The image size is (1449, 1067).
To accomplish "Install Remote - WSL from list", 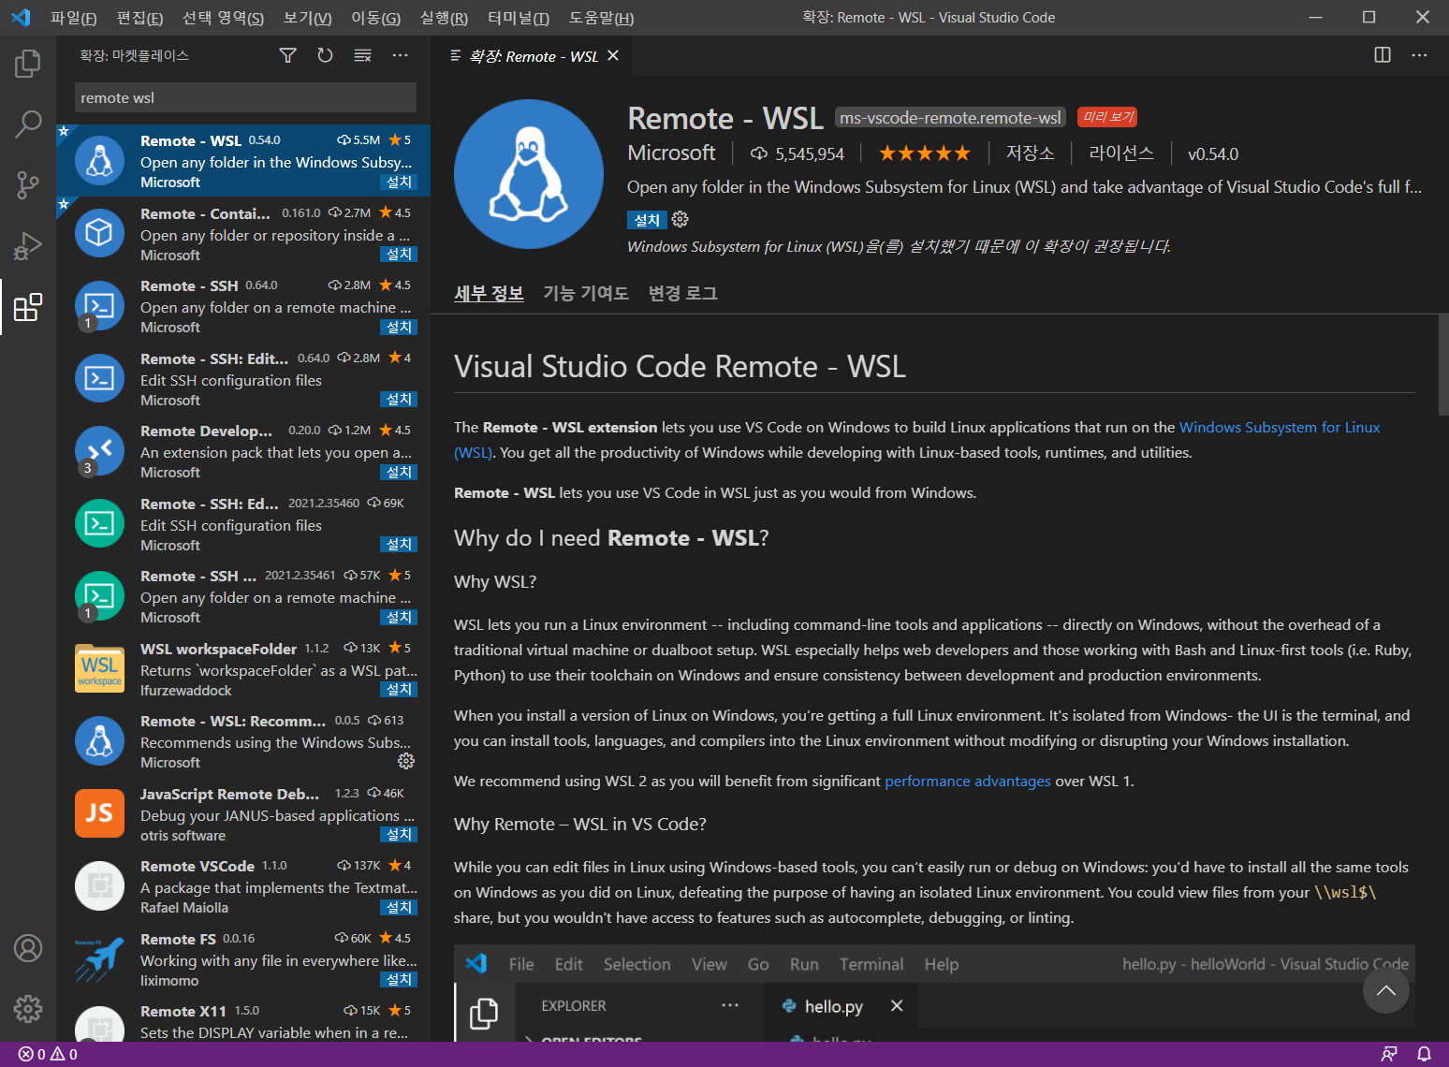I will pyautogui.click(x=399, y=182).
